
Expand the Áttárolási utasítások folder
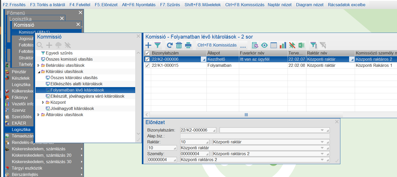click(x=39, y=115)
